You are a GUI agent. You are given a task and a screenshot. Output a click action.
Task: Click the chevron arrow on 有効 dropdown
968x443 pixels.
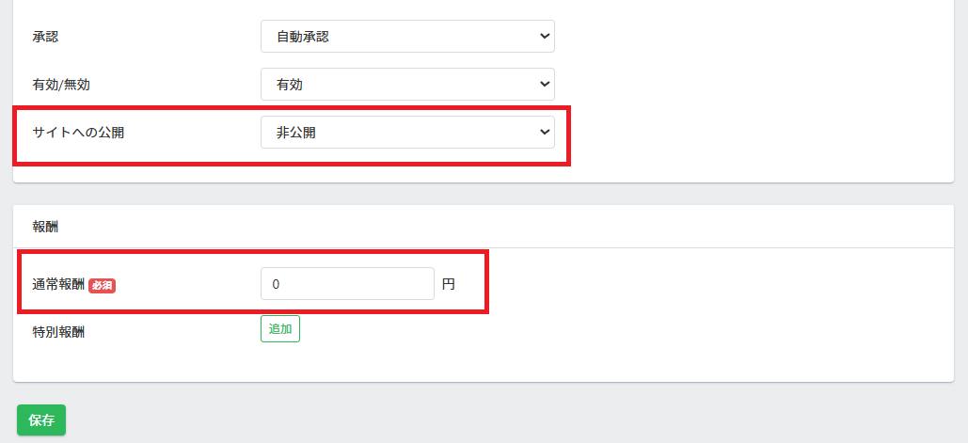pos(545,84)
